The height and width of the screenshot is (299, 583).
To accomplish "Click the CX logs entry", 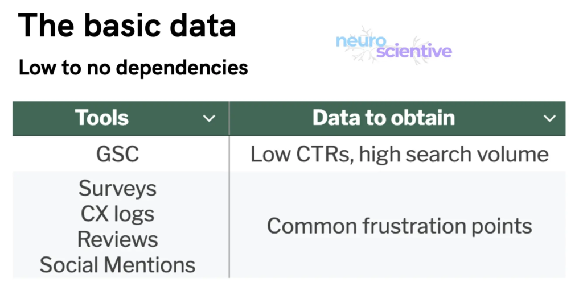I will [x=117, y=214].
